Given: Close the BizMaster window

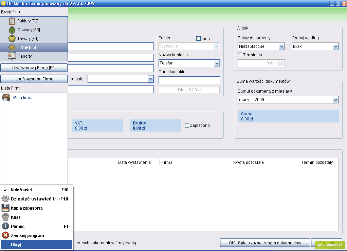Looking at the screenshot, I should pos(344,3).
